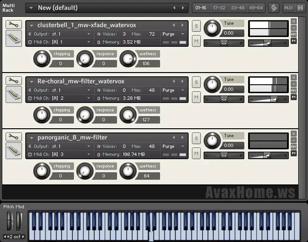Expand Re-choral_mw-filter_watervox name dropdown arrow
Image resolution: width=308 pixels, height=242 pixels.
(31, 82)
